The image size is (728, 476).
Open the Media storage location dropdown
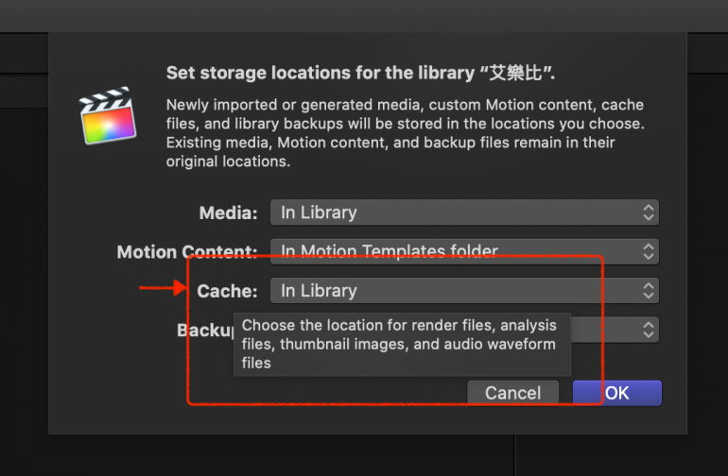pyautogui.click(x=454, y=212)
